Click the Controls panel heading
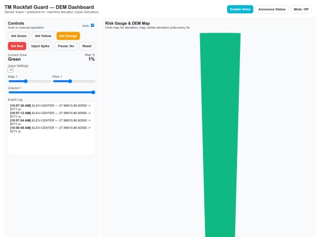This screenshot has height=237, width=316. [x=16, y=23]
